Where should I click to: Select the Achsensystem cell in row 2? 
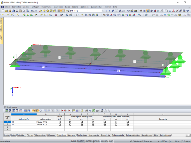point(46,124)
